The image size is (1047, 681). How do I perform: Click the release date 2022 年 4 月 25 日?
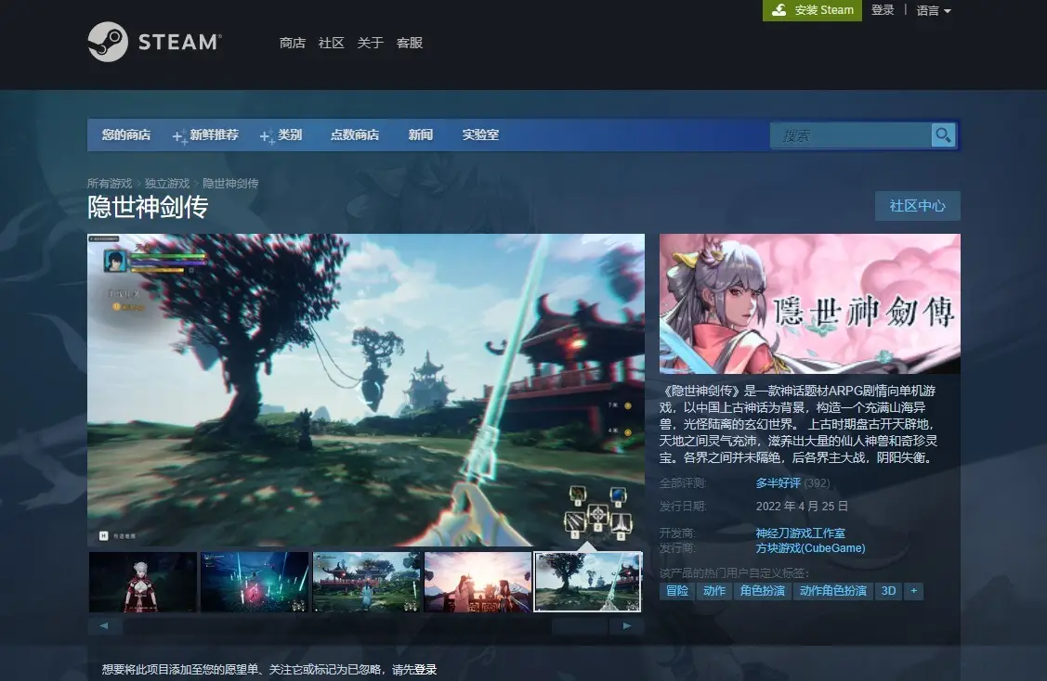[802, 507]
